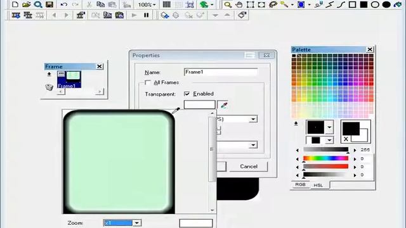Select the straight Line tool

click(x=329, y=4)
